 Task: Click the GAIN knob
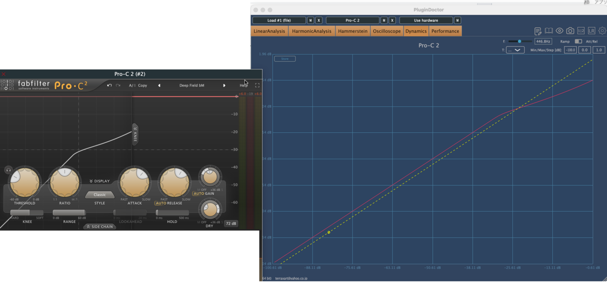click(209, 176)
